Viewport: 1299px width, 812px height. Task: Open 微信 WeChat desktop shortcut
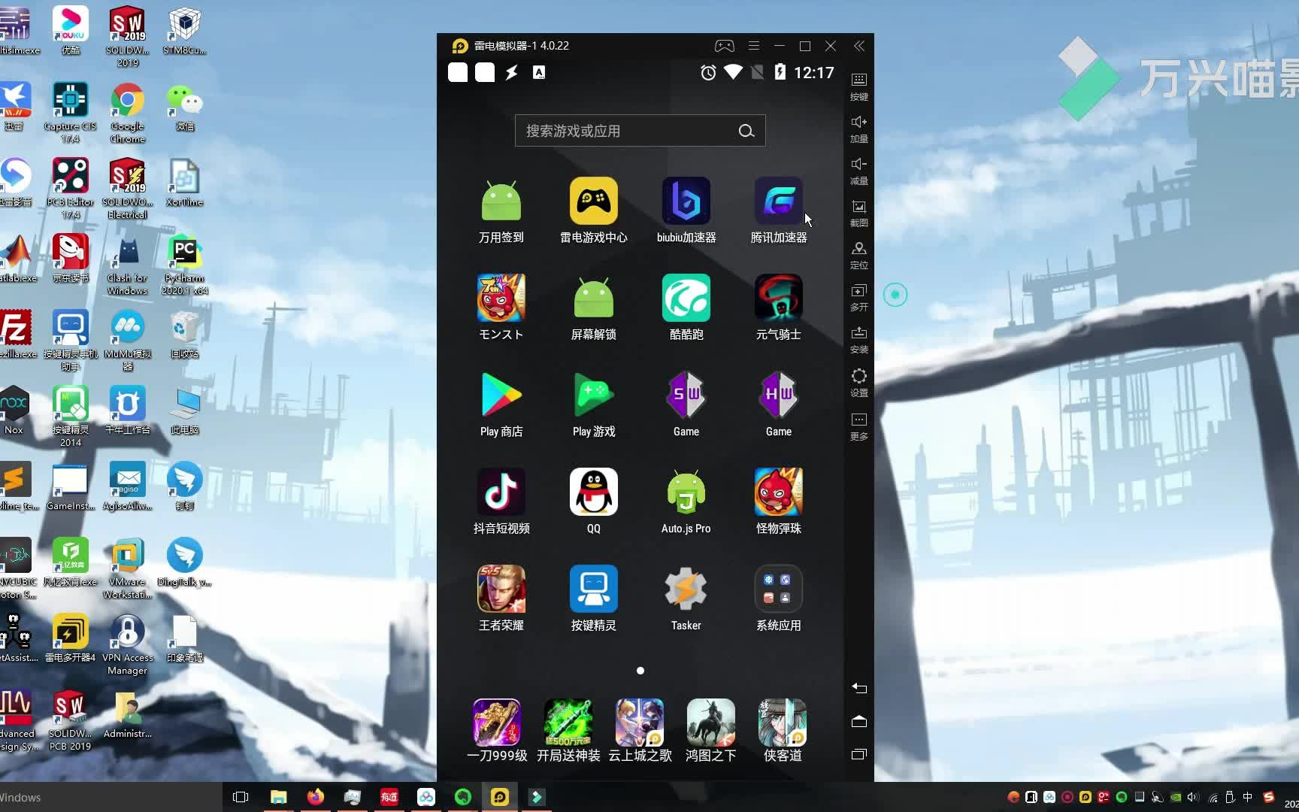[x=185, y=107]
